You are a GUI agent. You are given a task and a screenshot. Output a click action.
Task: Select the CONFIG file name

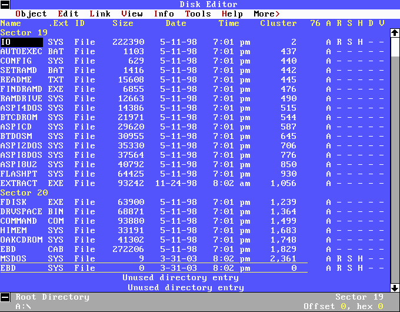(16, 61)
